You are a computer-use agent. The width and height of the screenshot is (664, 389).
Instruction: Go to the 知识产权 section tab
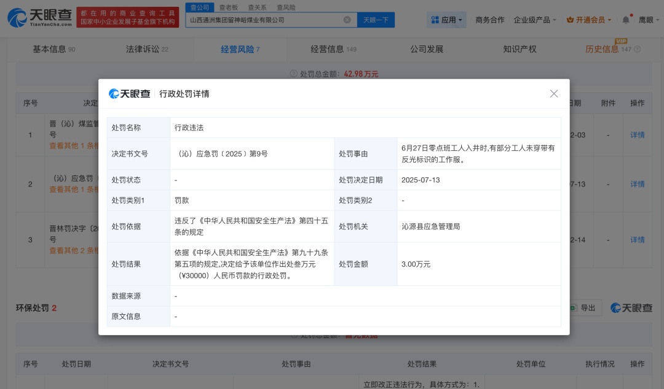click(520, 49)
